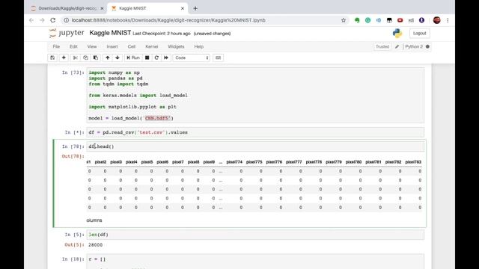Rename the notebook title Kaggle MNIST
The image size is (479, 269).
tap(110, 33)
